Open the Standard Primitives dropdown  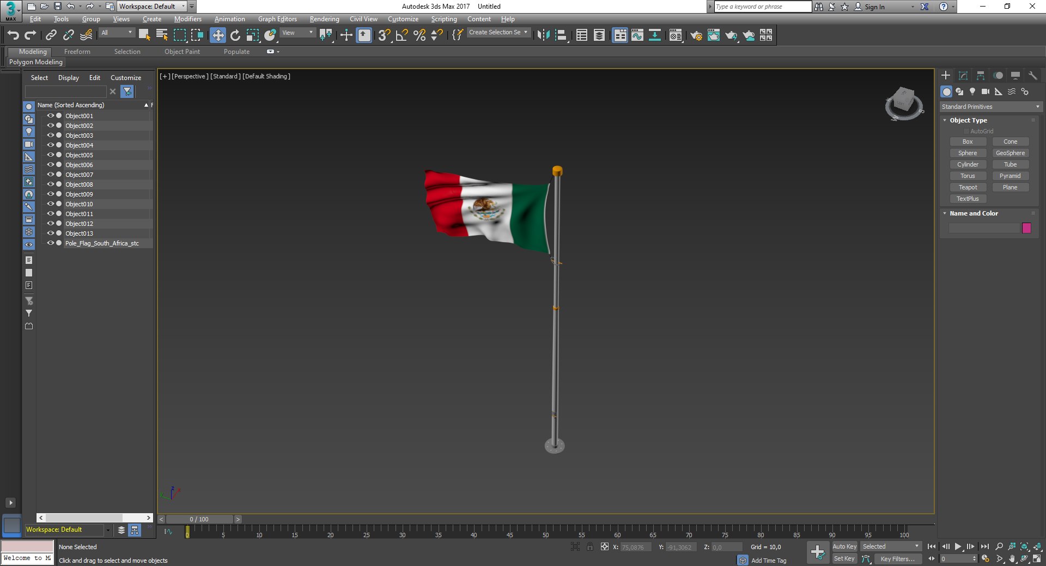(x=990, y=107)
